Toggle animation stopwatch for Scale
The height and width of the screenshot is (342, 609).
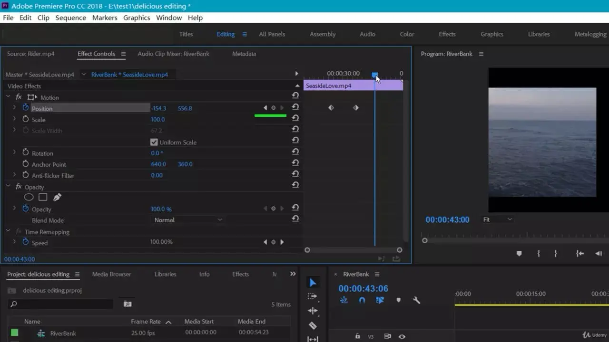(x=26, y=119)
